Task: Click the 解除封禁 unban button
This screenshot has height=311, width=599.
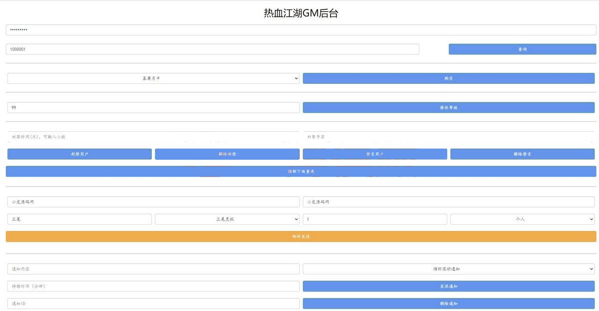Action: coord(227,154)
